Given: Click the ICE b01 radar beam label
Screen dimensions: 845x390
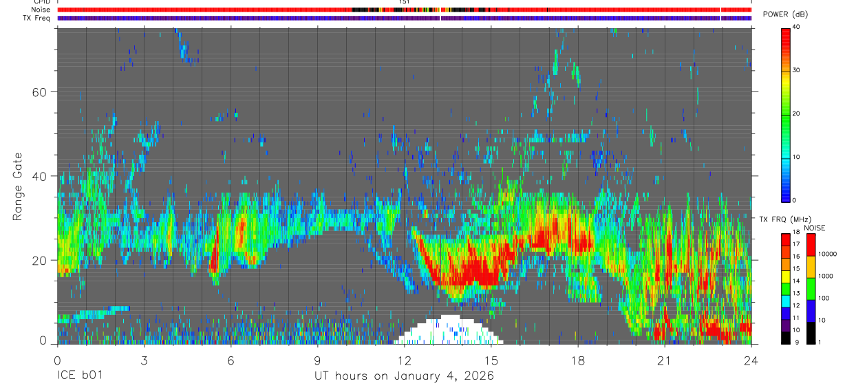Looking at the screenshot, I should [x=81, y=376].
